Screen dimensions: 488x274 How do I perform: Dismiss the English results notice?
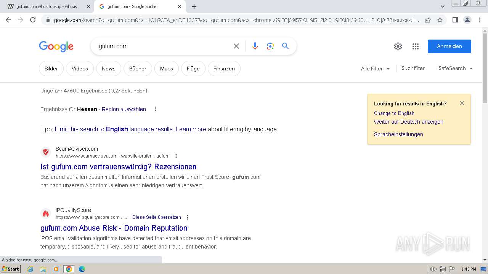(x=462, y=103)
